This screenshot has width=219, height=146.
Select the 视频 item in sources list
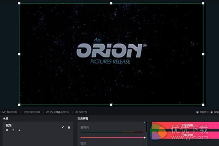pos(38,128)
